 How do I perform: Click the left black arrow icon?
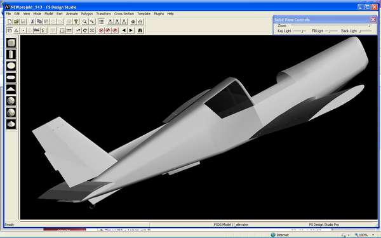coord(124,30)
